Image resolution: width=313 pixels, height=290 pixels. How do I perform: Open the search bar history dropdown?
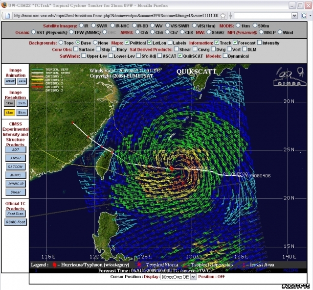coord(294,16)
